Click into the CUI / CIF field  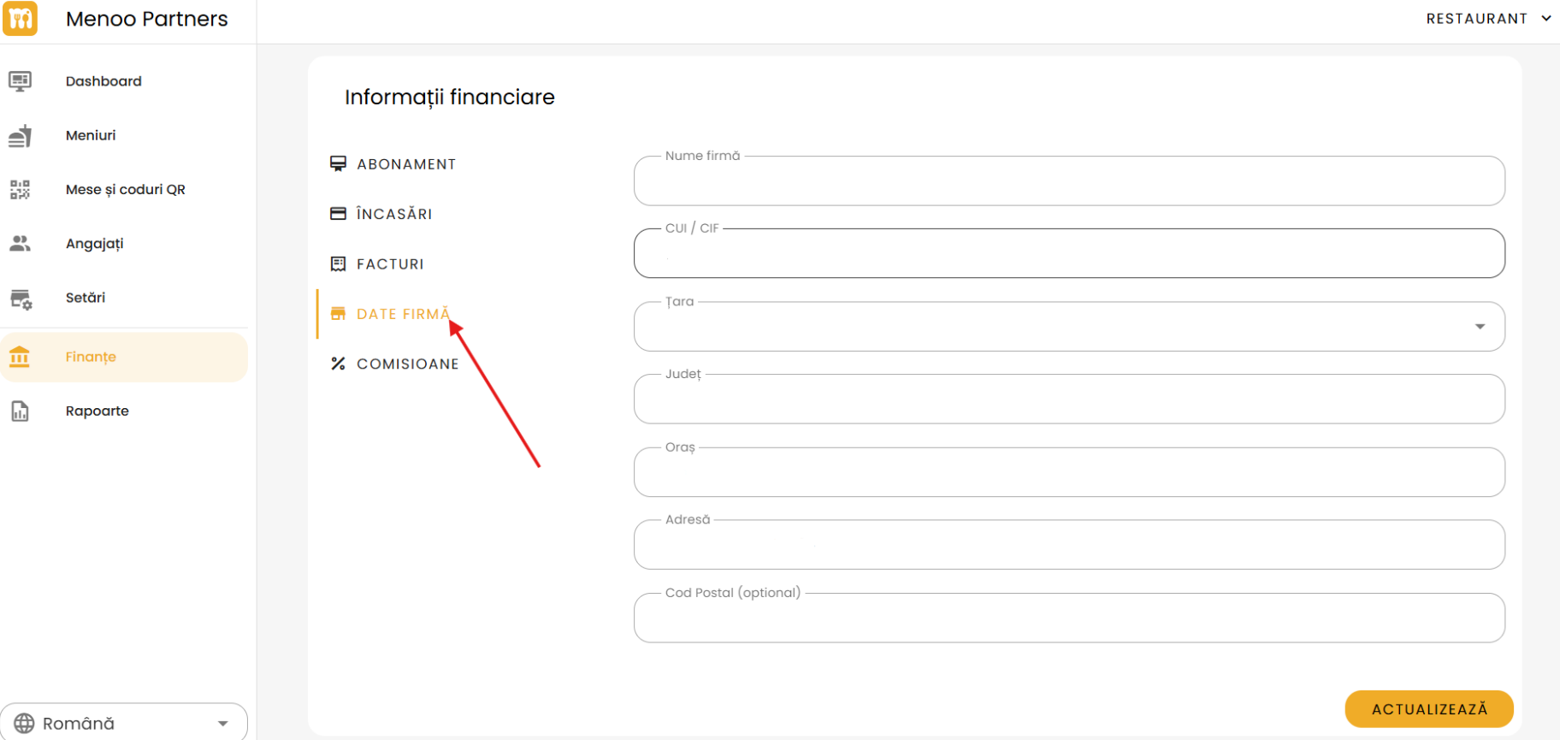1068,254
